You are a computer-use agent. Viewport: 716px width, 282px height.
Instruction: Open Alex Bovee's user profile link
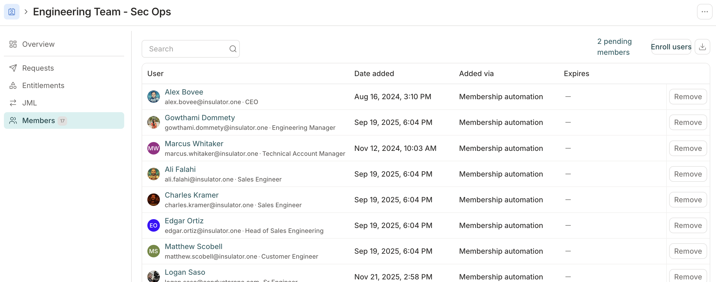(184, 92)
